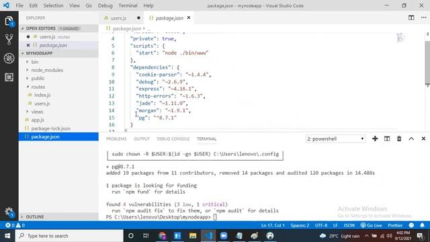Image resolution: width=430 pixels, height=242 pixels.
Task: Open the Debug view in activity bar
Action: 9,58
